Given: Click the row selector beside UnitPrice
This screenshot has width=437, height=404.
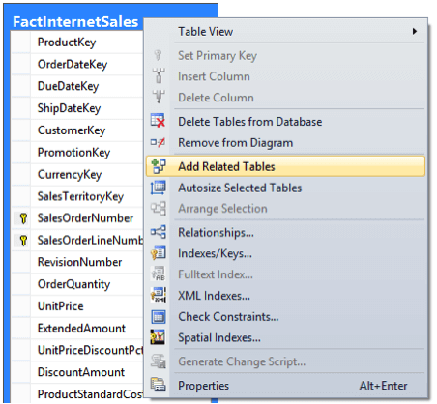Looking at the screenshot, I should [21, 306].
